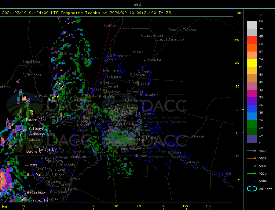Select the red swatch in dBZ scale
The height and width of the screenshot is (210, 275).
click(x=252, y=40)
